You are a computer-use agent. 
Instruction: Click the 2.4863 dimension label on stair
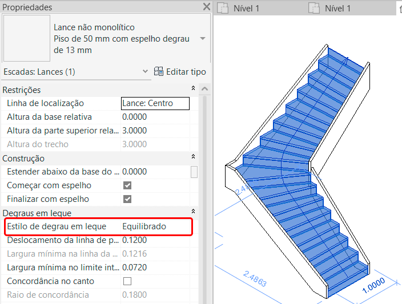pos(255,278)
